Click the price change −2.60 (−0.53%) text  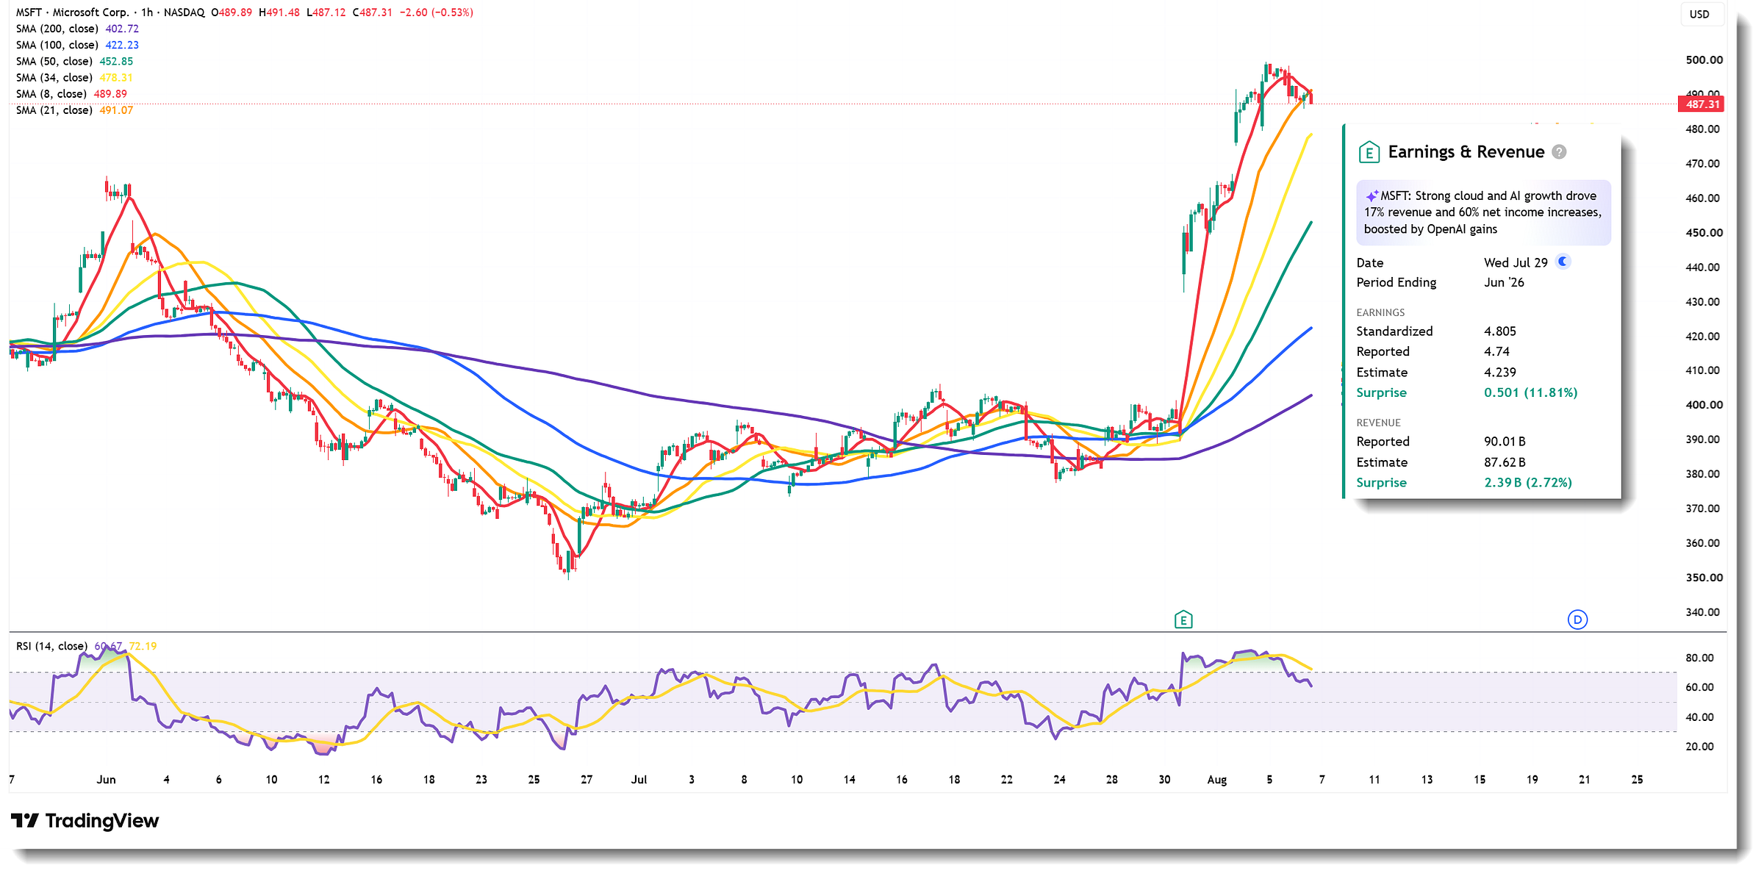437,12
